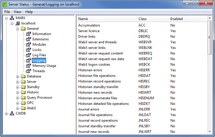Expand the Database folder
The width and height of the screenshot is (215, 137).
tap(18, 76)
